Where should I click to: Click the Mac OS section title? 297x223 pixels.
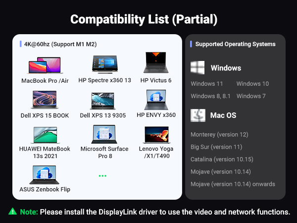[223, 115]
